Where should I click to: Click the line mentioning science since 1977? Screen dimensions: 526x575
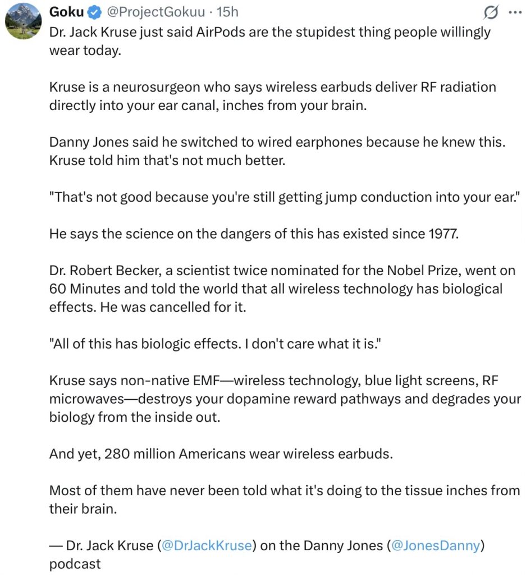click(x=254, y=234)
